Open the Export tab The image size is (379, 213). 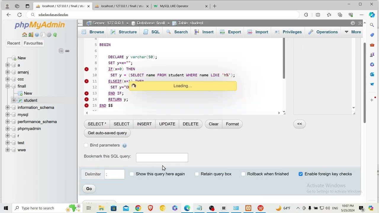click(230, 32)
